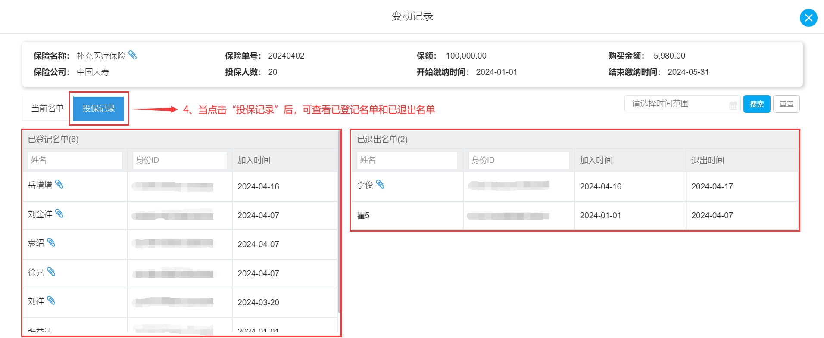Click 结束缴纳时间 value 2024-05-31
The width and height of the screenshot is (824, 338).
click(688, 72)
